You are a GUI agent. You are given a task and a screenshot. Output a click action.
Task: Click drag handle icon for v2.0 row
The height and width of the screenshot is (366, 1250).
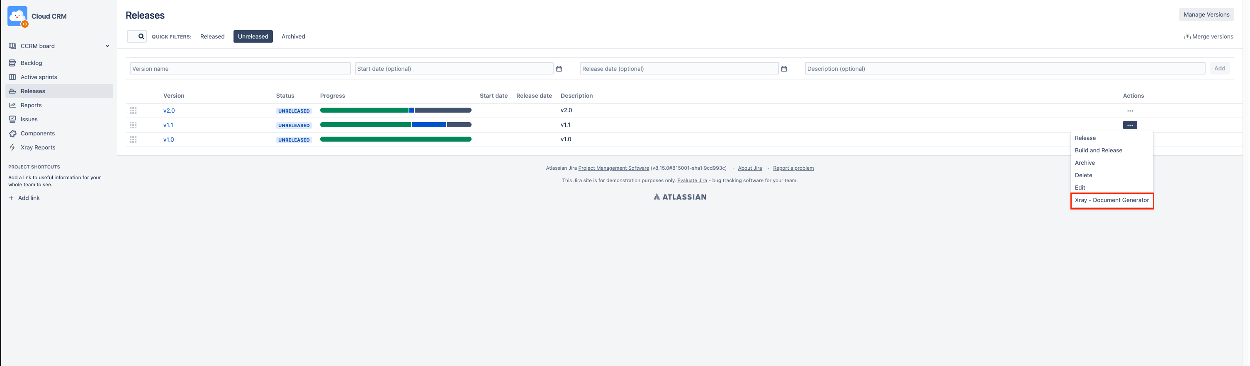[133, 111]
